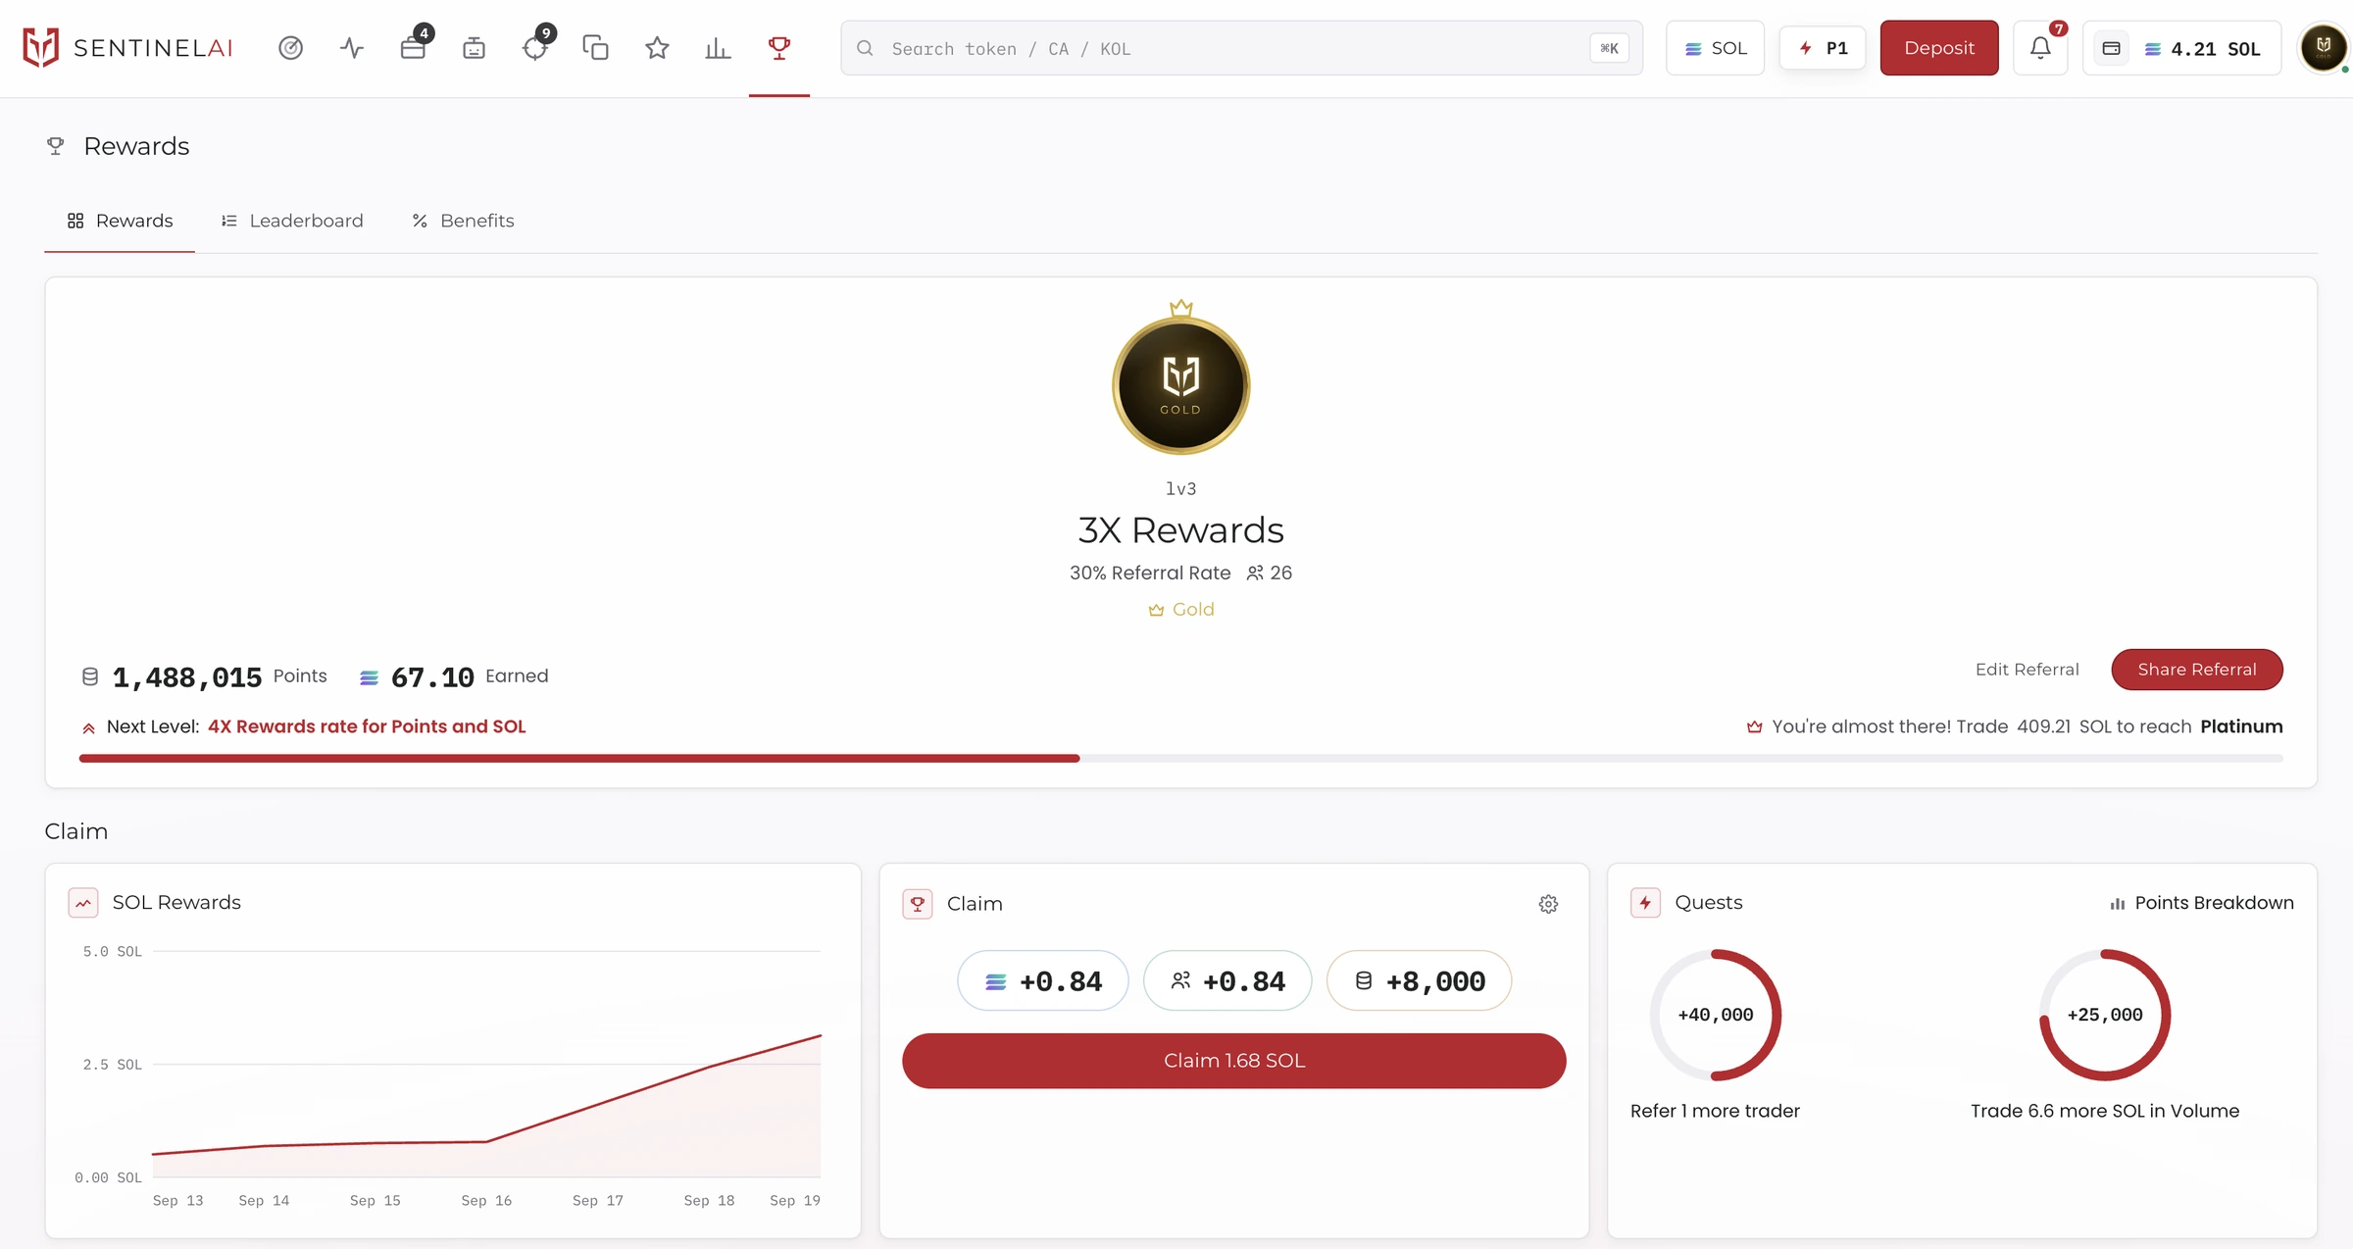
Task: Click the Deposit button
Action: (x=1938, y=48)
